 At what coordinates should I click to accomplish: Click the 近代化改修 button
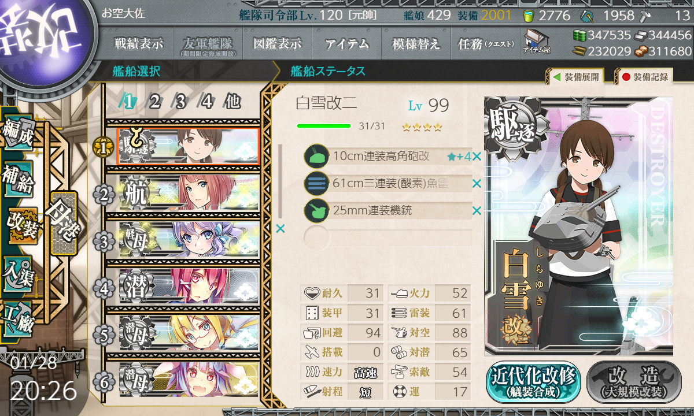[x=533, y=381]
